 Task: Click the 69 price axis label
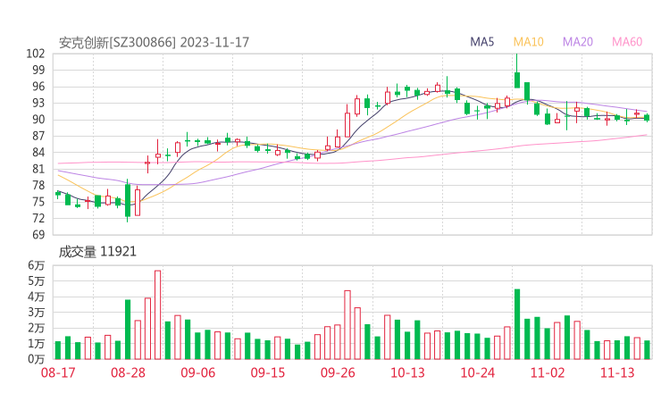click(x=38, y=234)
